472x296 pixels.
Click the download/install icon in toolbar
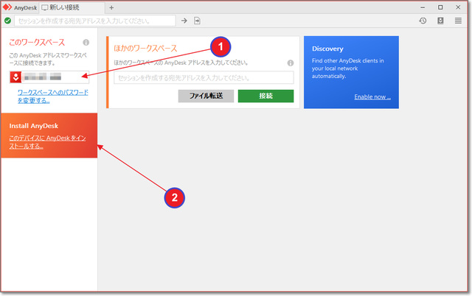coord(440,21)
